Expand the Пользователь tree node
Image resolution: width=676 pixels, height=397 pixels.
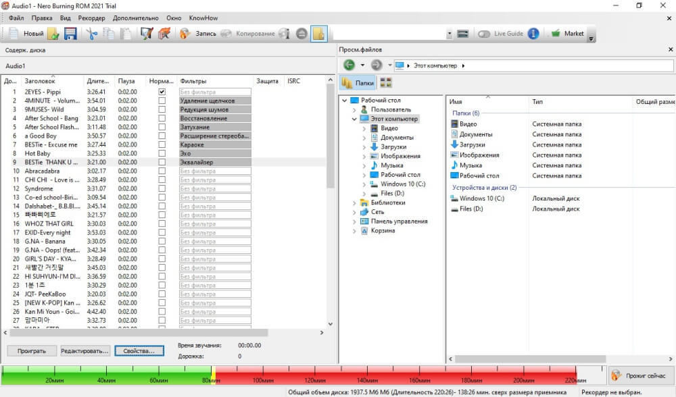[354, 110]
